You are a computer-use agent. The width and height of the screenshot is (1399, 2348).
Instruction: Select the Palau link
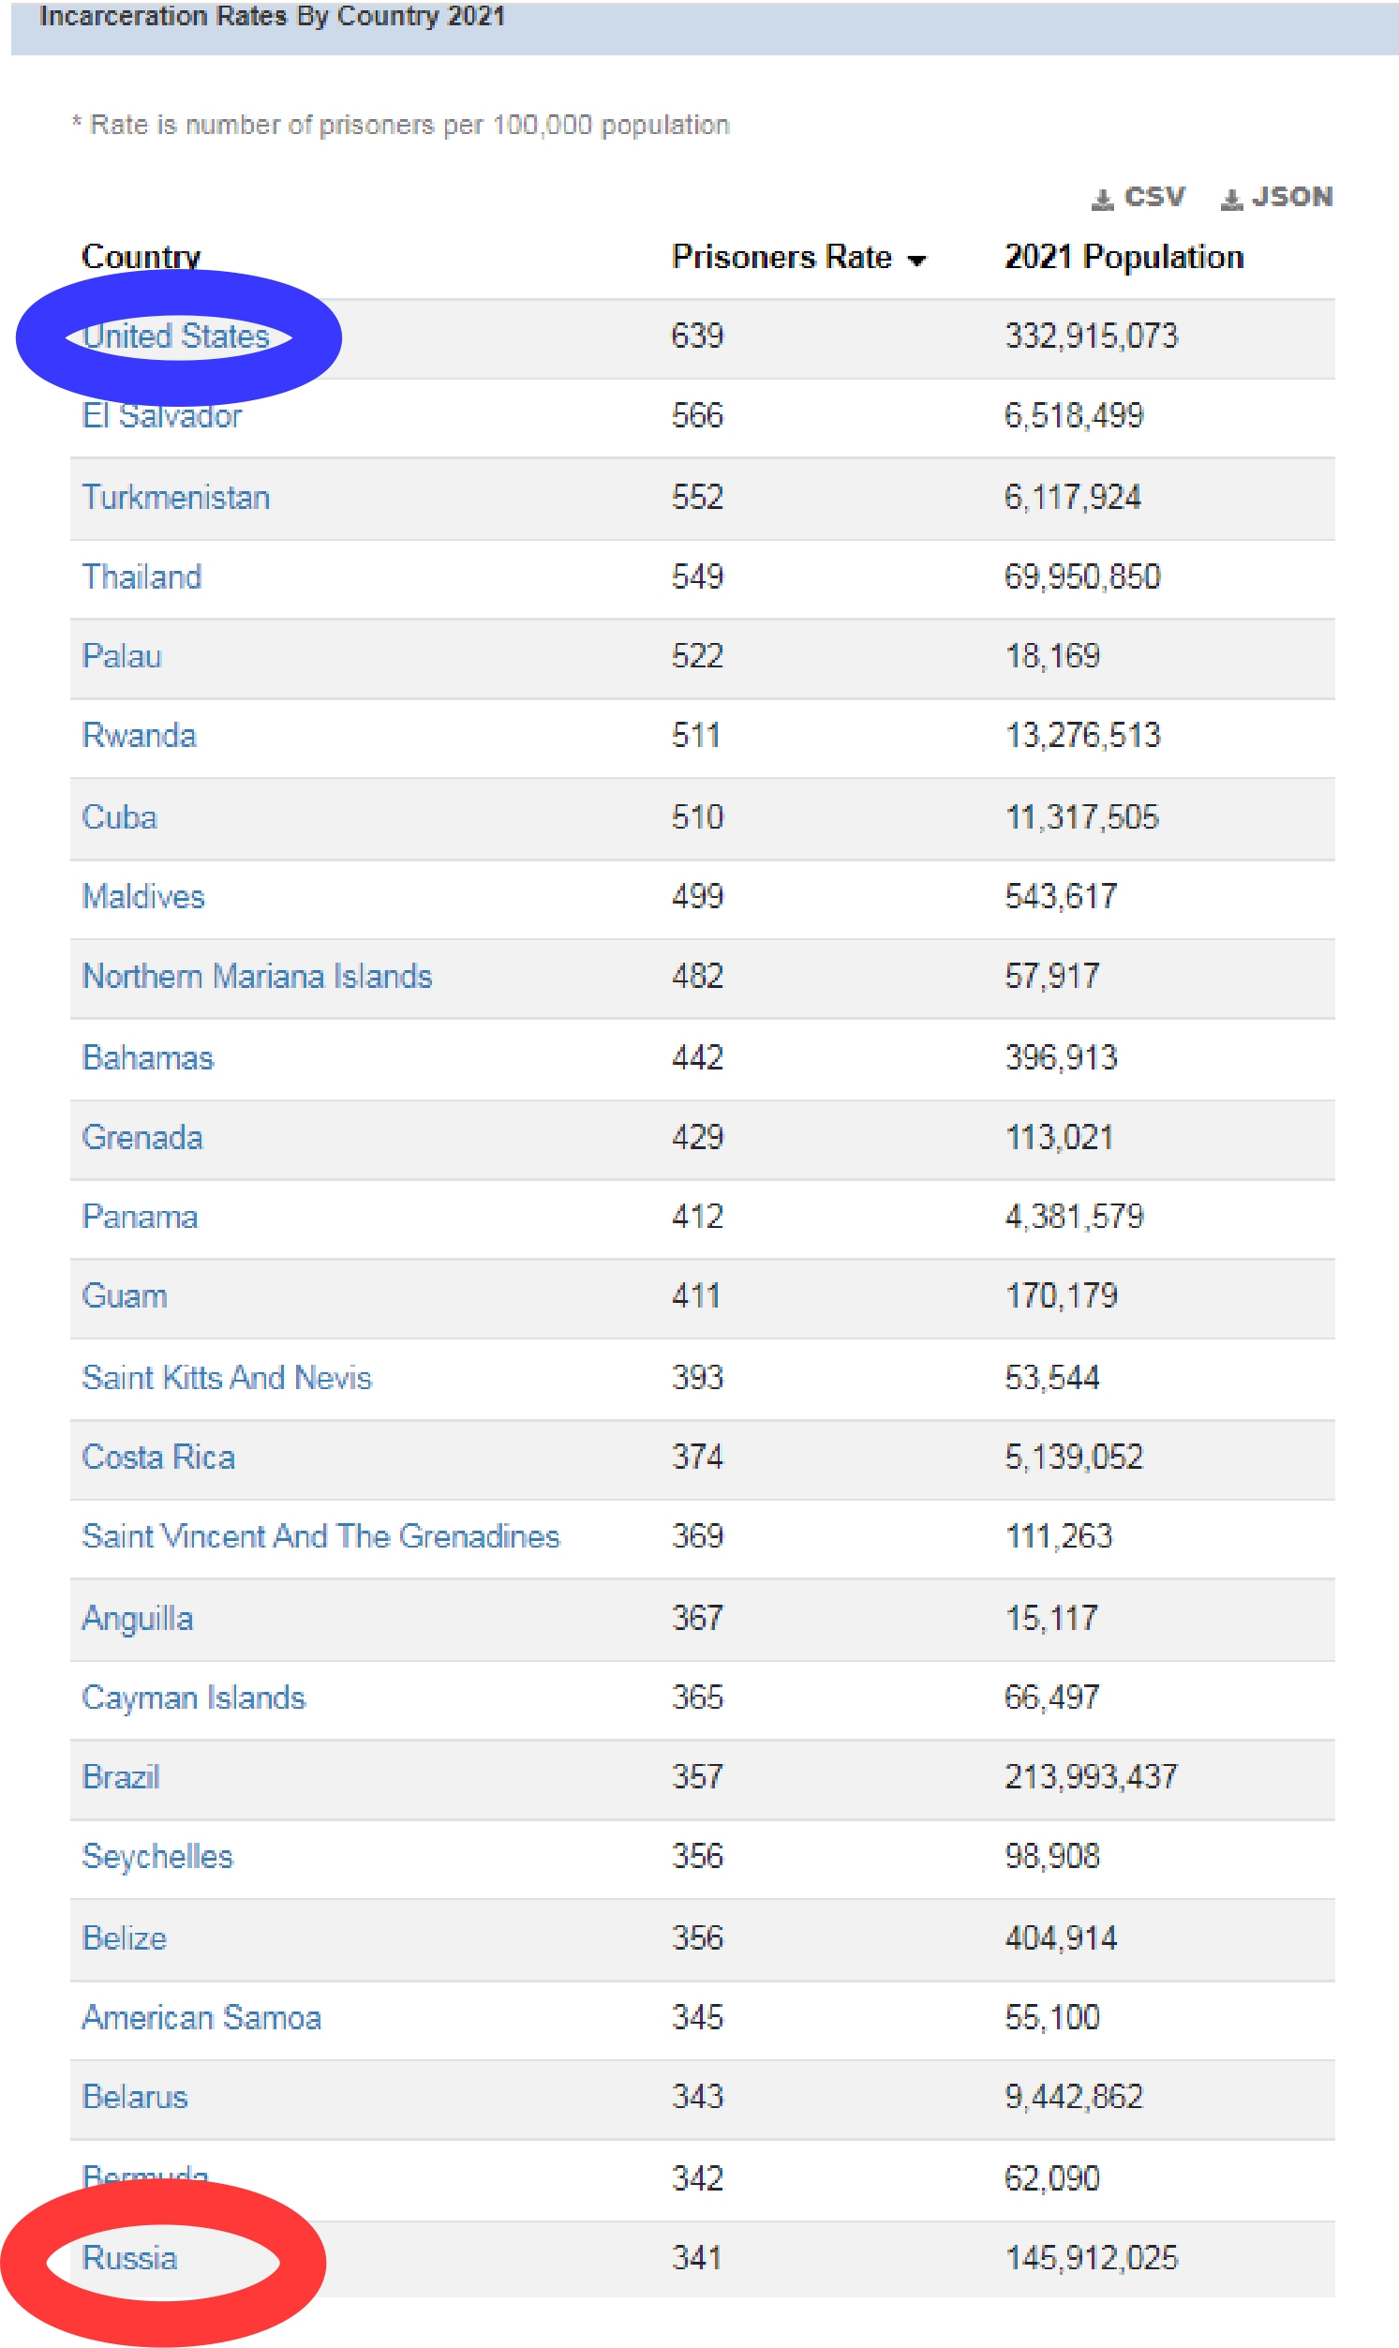(122, 655)
